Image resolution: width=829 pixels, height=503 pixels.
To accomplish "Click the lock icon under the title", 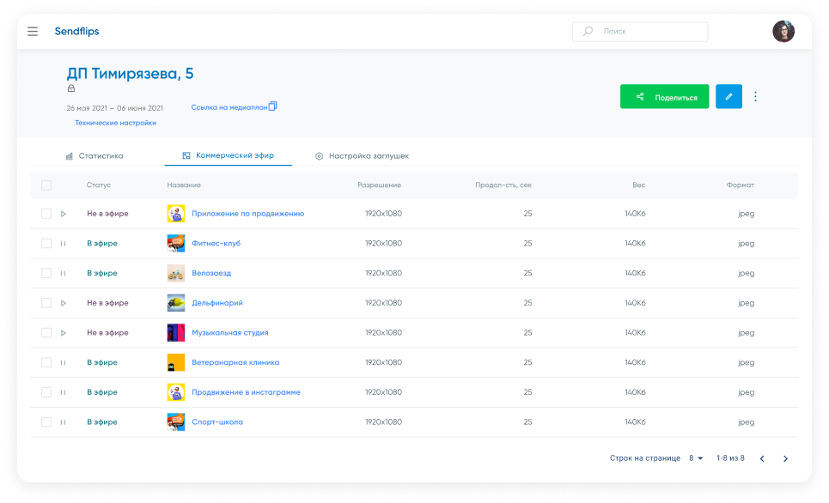I will (x=71, y=88).
